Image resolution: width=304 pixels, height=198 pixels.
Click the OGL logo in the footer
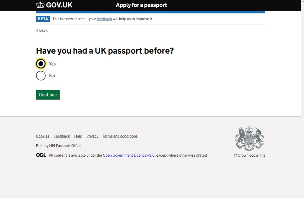coord(41,155)
